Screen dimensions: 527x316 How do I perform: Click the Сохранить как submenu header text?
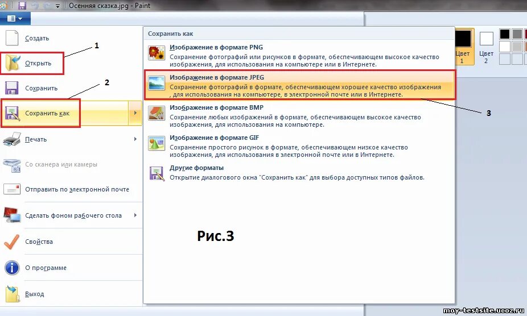(x=170, y=34)
